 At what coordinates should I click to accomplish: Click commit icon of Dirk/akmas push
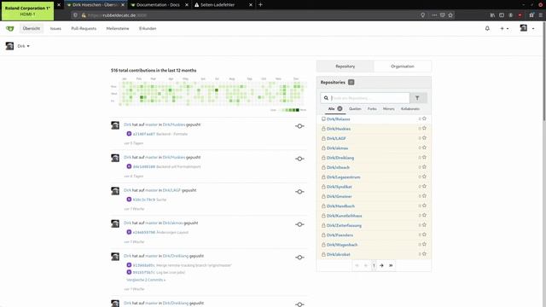[299, 224]
